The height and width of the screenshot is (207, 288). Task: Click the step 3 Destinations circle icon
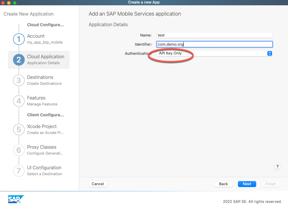coord(19,80)
